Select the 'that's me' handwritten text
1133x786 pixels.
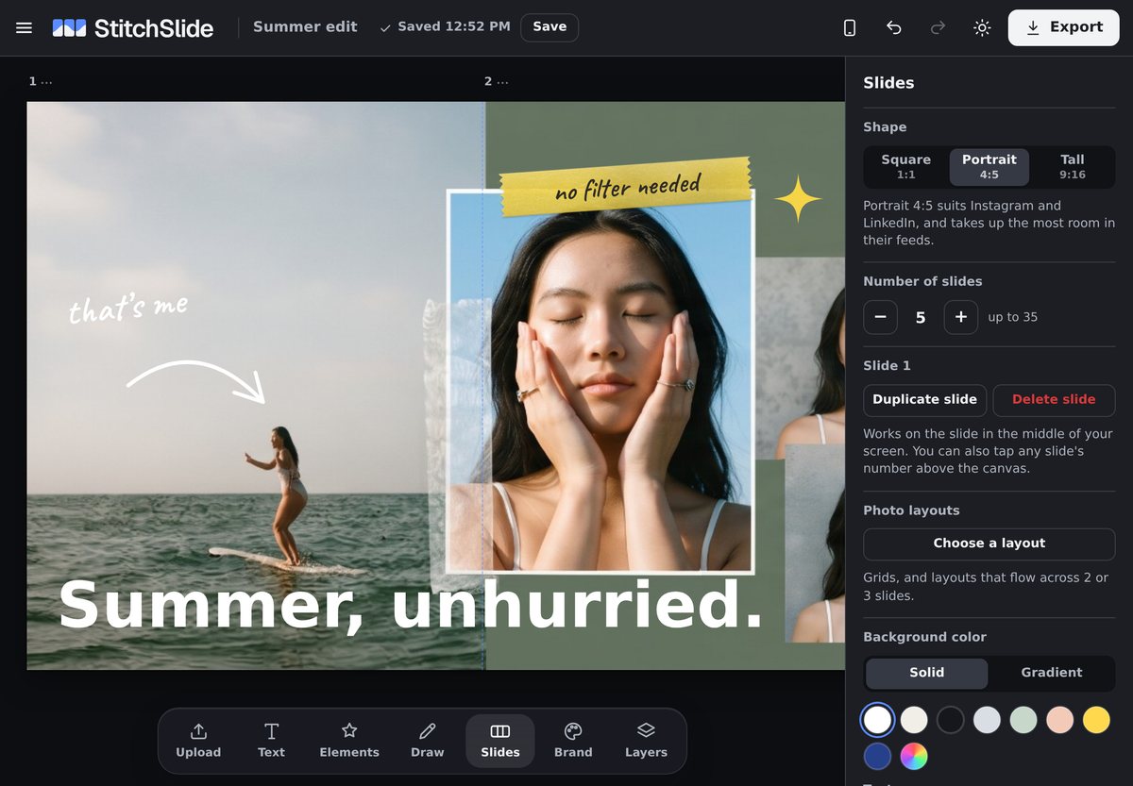pos(128,308)
